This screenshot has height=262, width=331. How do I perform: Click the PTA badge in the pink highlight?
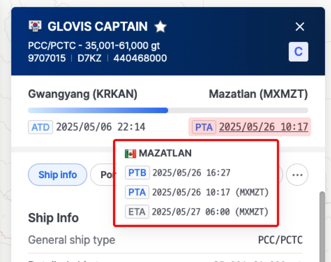point(204,127)
